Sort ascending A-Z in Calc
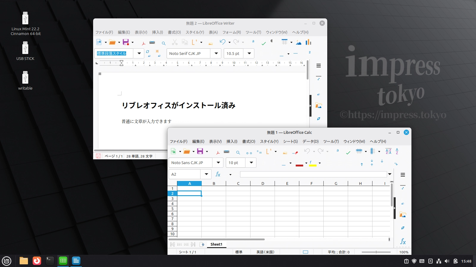 pyautogui.click(x=397, y=151)
